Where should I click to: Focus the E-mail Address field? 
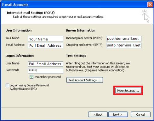tap(46, 45)
